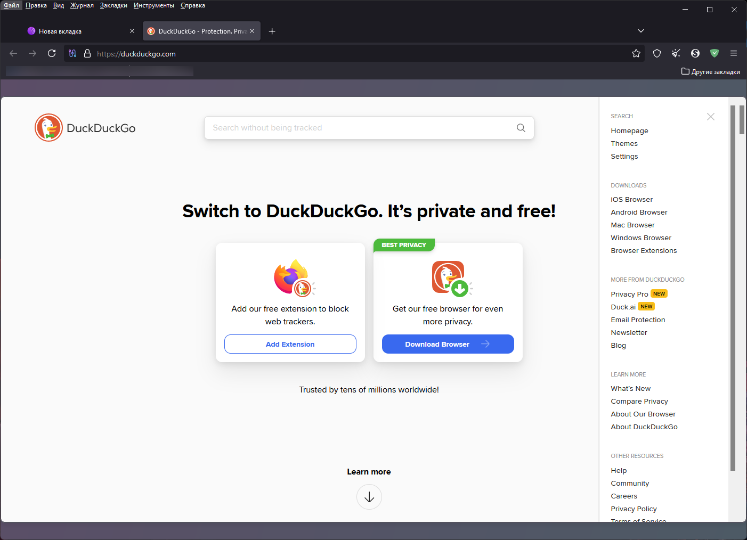Close the side menu with X
The width and height of the screenshot is (747, 540).
click(x=711, y=117)
